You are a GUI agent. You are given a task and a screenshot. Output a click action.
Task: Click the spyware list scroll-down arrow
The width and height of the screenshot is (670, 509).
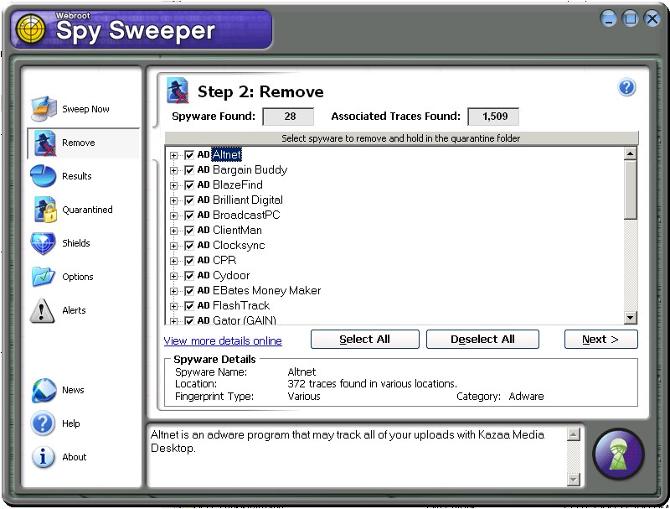(631, 317)
